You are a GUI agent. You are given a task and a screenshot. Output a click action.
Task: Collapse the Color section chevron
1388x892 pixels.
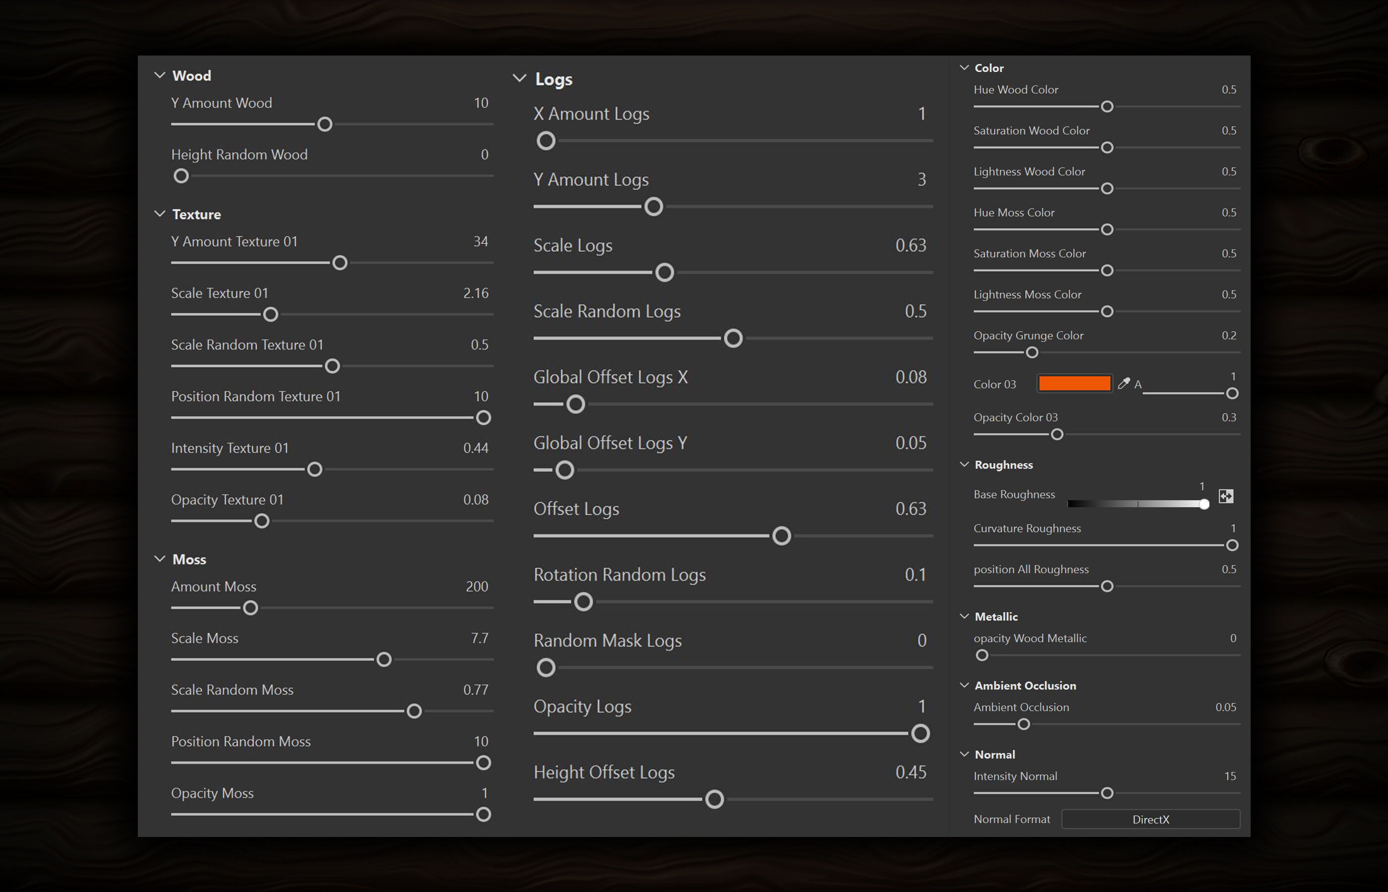click(x=964, y=68)
